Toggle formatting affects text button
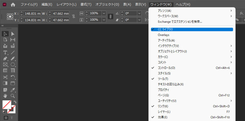This screenshot has height=121, width=245. click(x=12, y=118)
